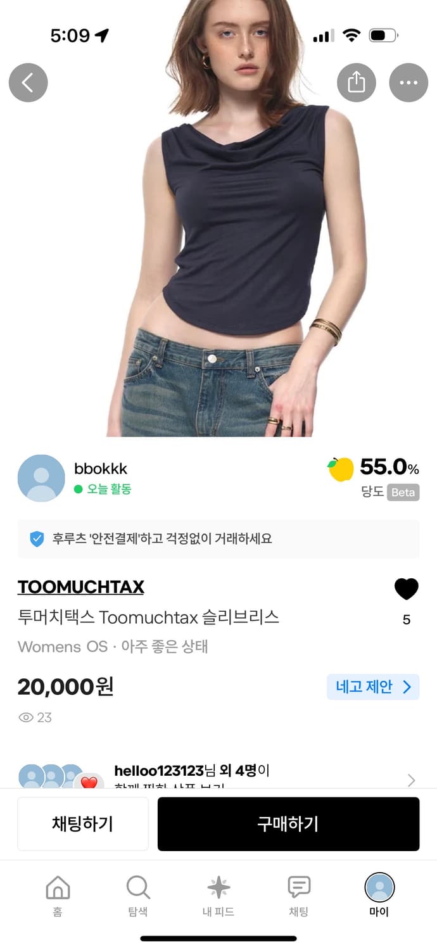Tap the back arrow icon

[28, 82]
